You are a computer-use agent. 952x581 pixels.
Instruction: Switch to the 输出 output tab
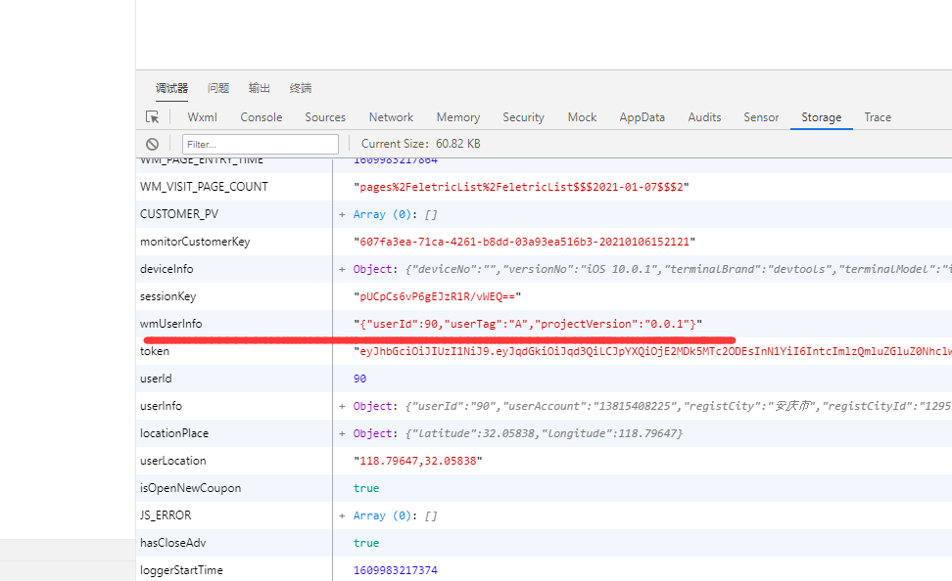coord(260,88)
